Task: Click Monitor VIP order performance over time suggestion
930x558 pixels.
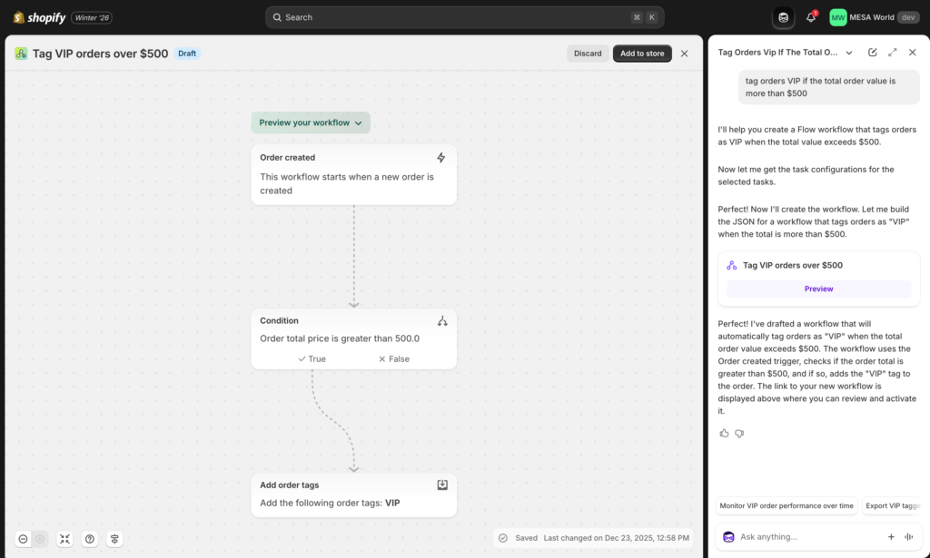Action: pyautogui.click(x=787, y=504)
